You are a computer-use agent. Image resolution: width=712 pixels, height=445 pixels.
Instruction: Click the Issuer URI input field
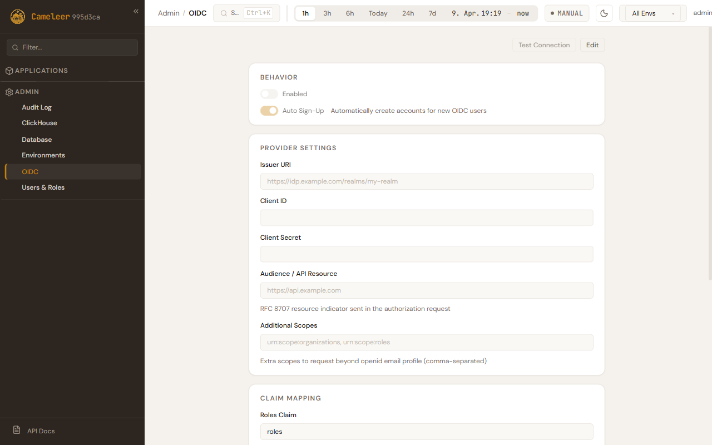tap(426, 181)
